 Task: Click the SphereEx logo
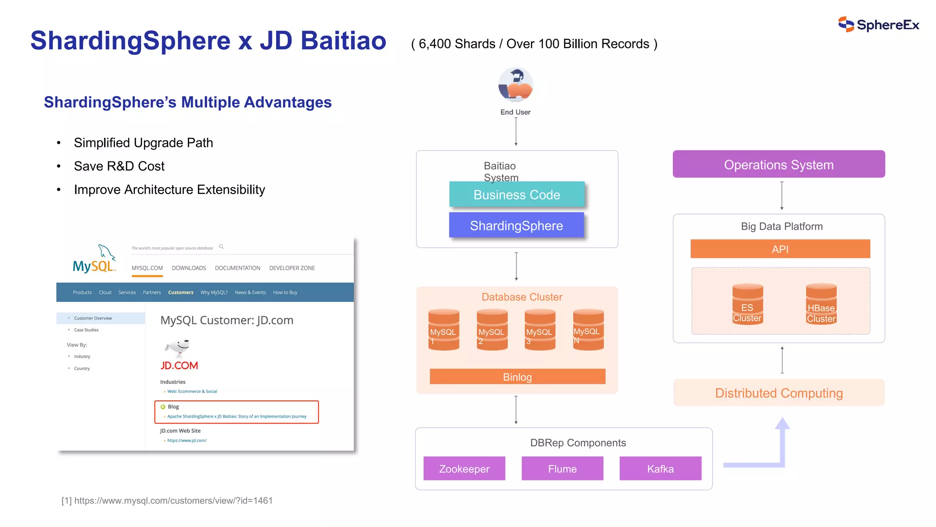(x=878, y=25)
